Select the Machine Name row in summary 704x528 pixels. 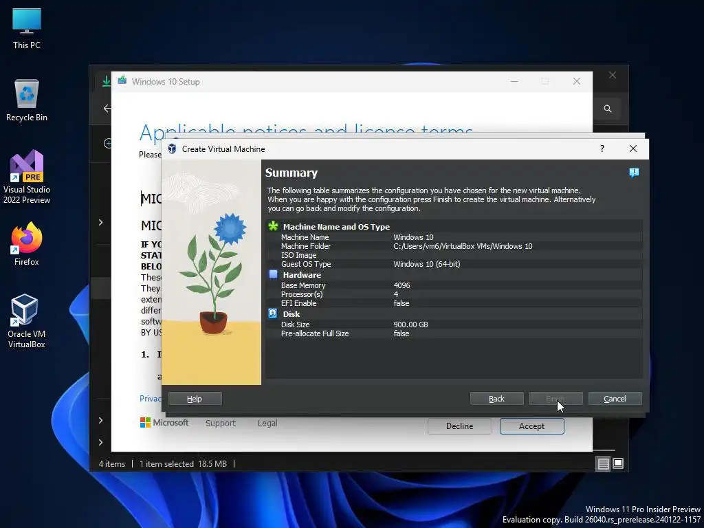click(x=454, y=237)
